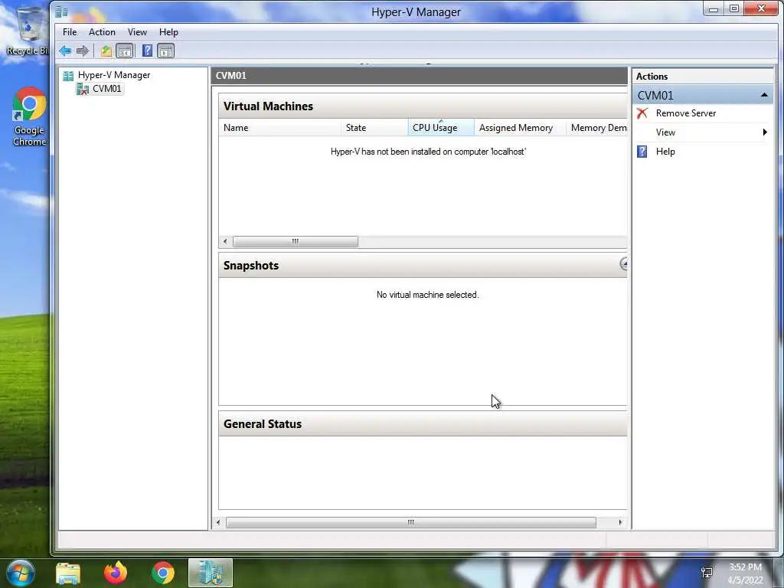Collapse the Snapshots section round button
The height and width of the screenshot is (588, 784).
pos(623,263)
